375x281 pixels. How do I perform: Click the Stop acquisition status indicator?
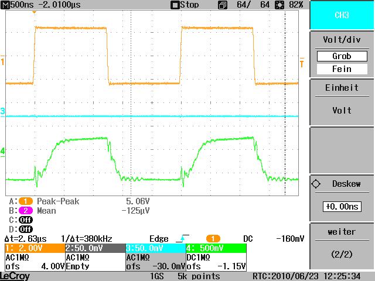coord(185,5)
